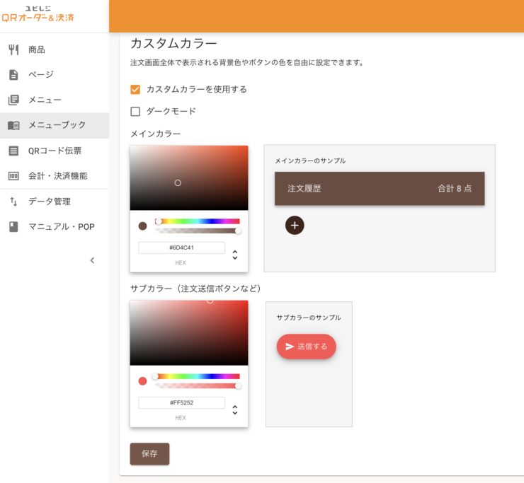The image size is (524, 483).
Task: Click the サブカラーのサンプル label
Action: point(309,318)
